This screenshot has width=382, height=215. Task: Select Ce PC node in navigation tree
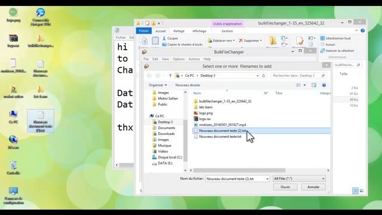coord(157,116)
